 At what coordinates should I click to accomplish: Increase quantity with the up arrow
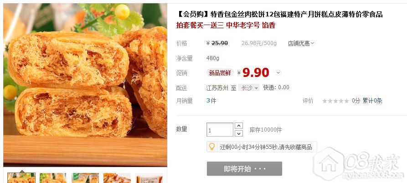click(x=238, y=126)
